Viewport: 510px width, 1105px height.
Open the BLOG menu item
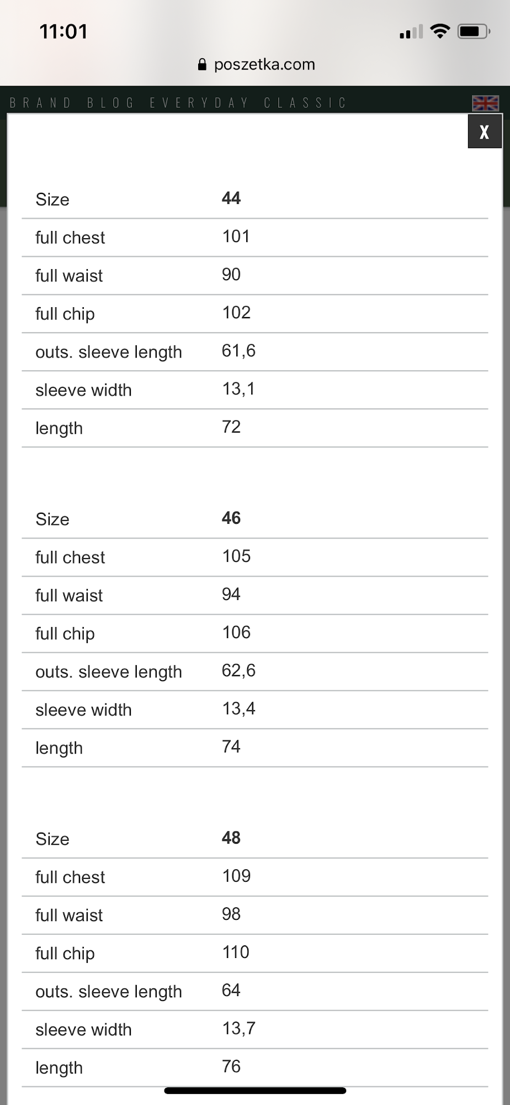(110, 103)
